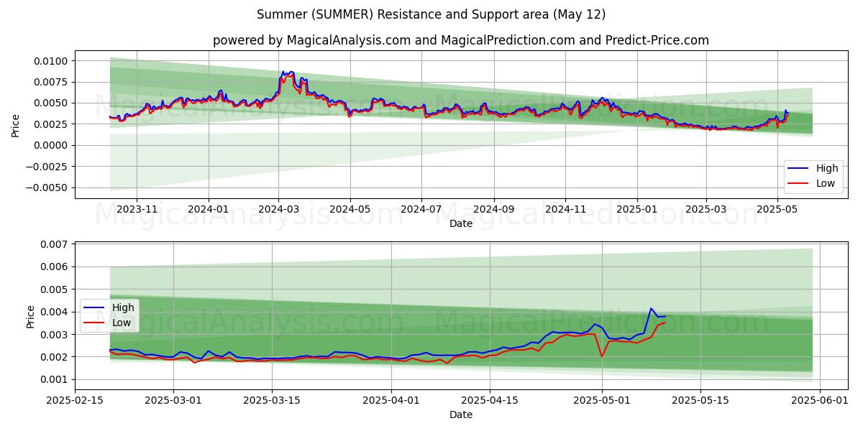The width and height of the screenshot is (863, 431).
Task: Click the "2024-03" x-axis tick label
Action: pos(279,209)
